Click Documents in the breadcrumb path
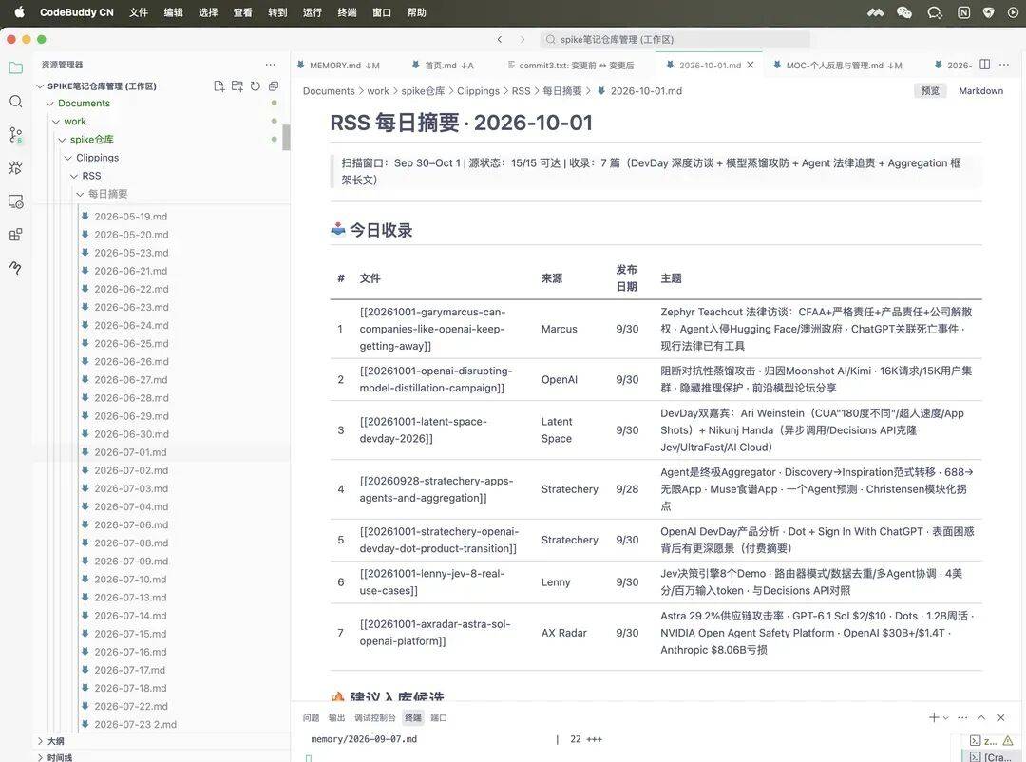 pos(329,91)
